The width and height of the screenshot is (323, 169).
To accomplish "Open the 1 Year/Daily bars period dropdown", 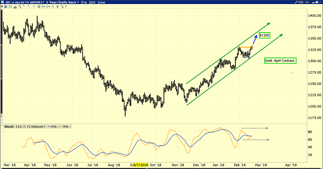I will pyautogui.click(x=62, y=2).
